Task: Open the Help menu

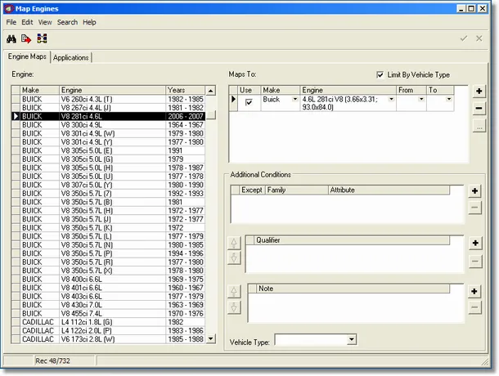Action: click(x=89, y=22)
